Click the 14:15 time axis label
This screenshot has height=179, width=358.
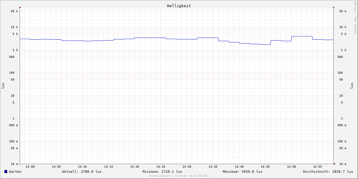click(x=109, y=167)
